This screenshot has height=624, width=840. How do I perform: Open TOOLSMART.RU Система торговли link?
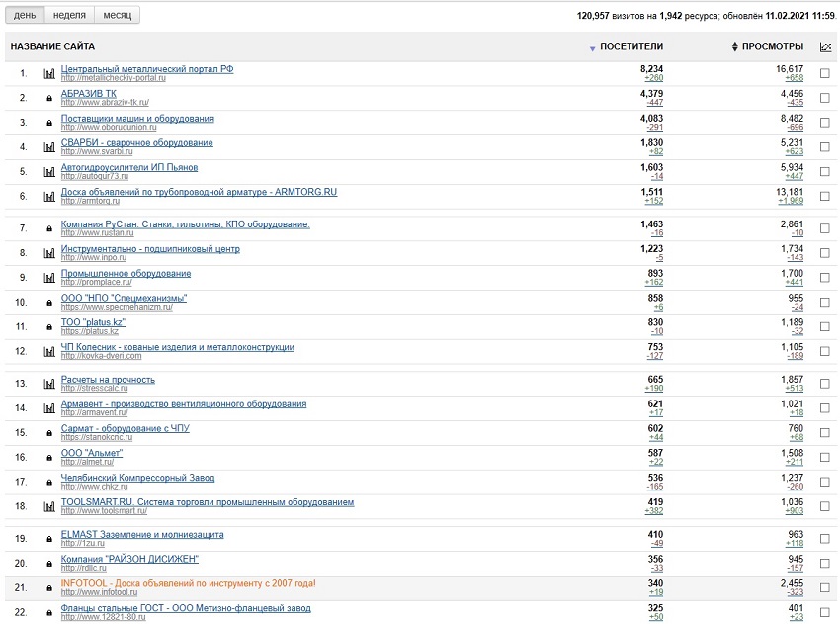[208, 502]
